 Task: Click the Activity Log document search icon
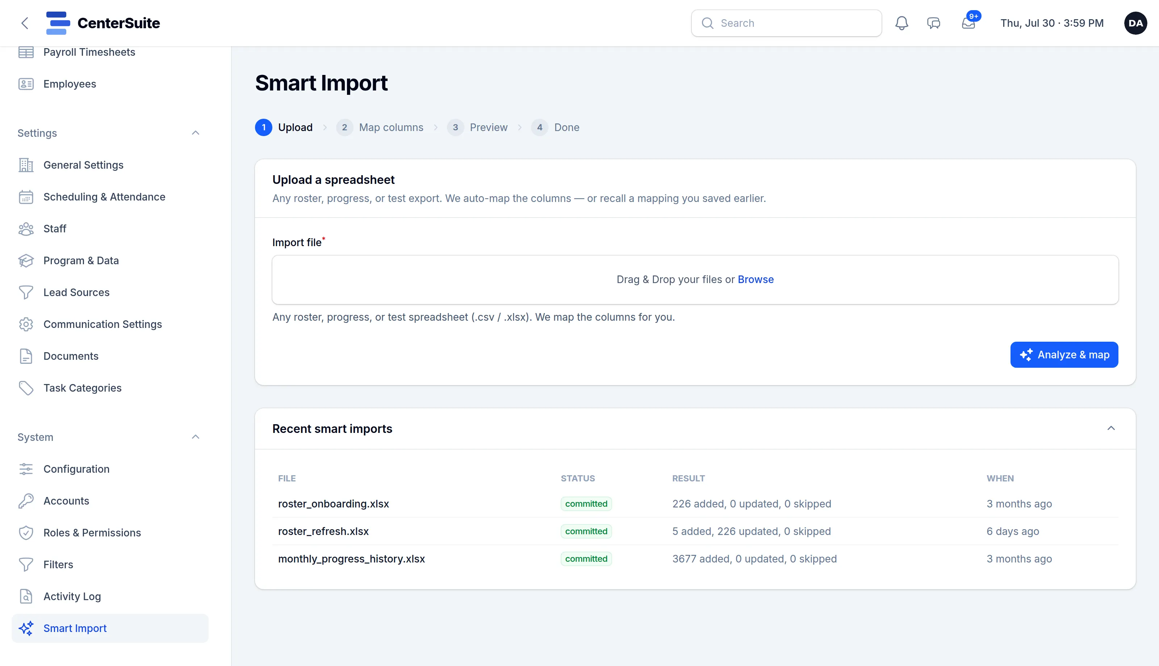[26, 597]
